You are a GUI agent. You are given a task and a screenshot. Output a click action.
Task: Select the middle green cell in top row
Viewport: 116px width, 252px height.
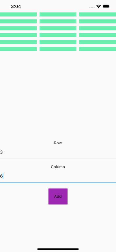58,14
